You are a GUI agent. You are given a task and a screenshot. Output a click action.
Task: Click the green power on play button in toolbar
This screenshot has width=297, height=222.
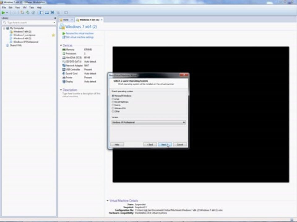(3, 13)
